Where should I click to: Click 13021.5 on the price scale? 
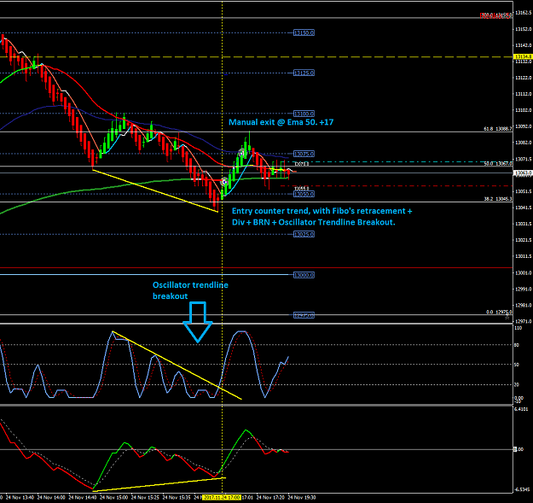[523, 240]
